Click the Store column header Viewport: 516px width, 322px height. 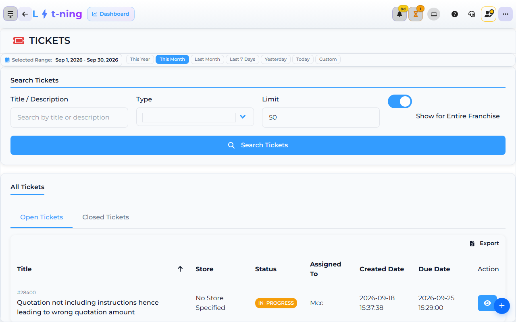[204, 269]
